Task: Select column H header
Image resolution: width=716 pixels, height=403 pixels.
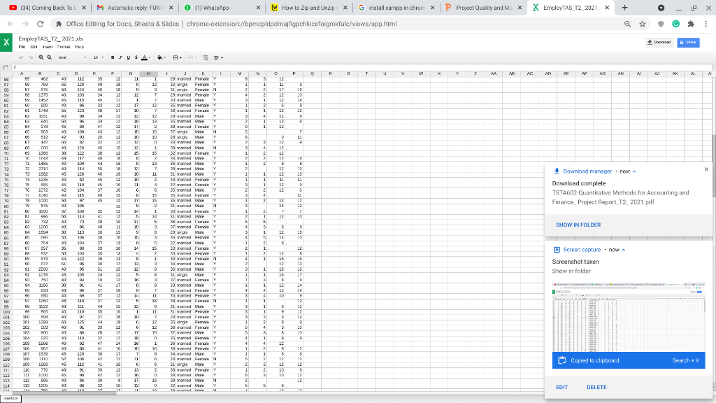Action: (148, 73)
